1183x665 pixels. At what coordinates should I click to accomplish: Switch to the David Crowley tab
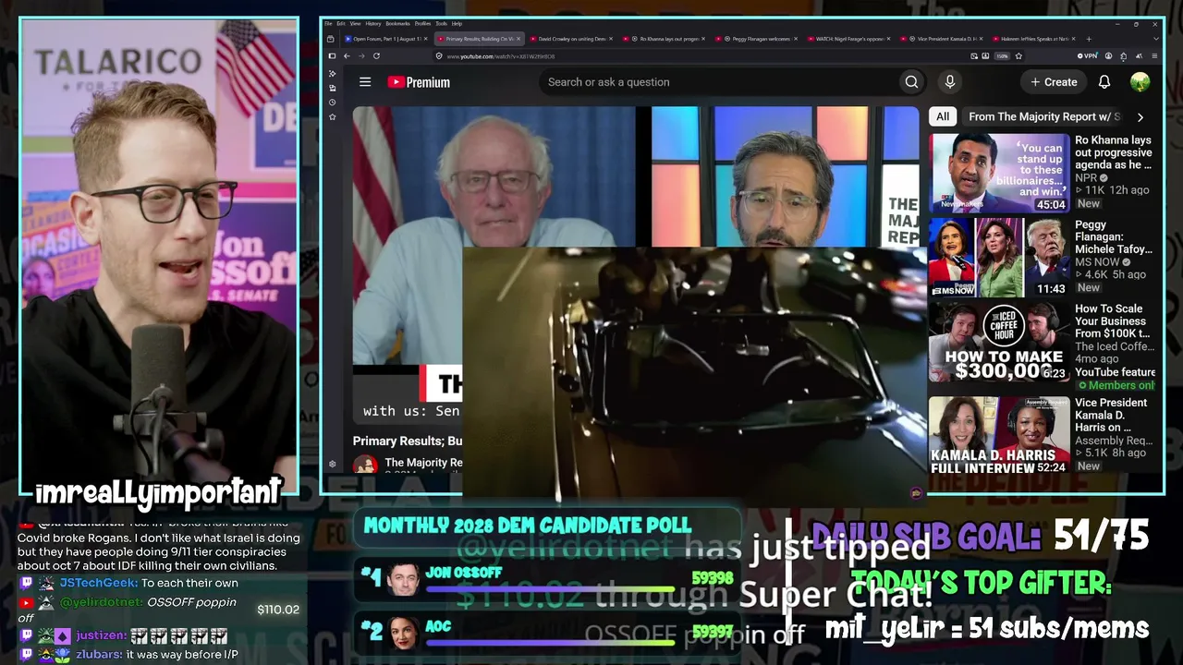[x=571, y=39]
